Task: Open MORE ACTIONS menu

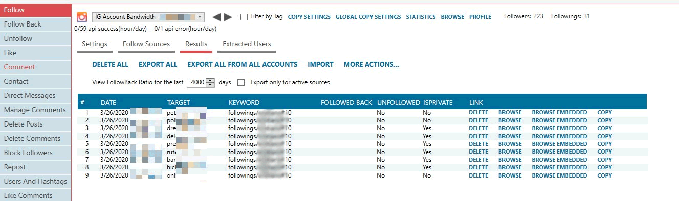Action: click(x=371, y=65)
